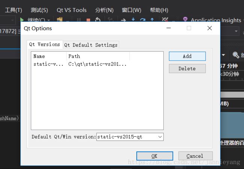Open the Default Qt/Win version dropdown
The width and height of the screenshot is (244, 169).
tap(130, 137)
